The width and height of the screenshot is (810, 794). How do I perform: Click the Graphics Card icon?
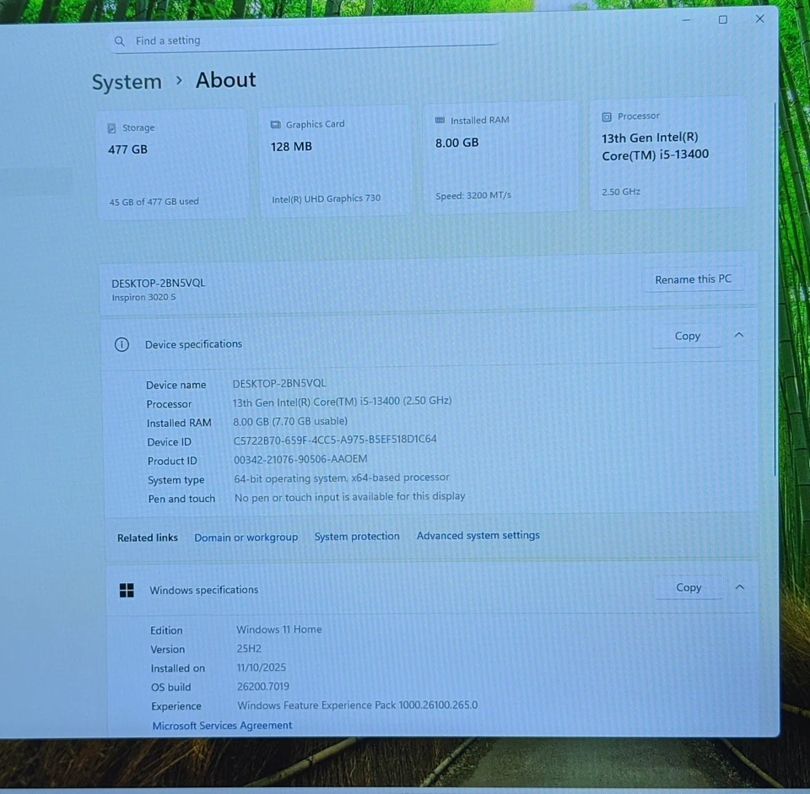coord(276,125)
